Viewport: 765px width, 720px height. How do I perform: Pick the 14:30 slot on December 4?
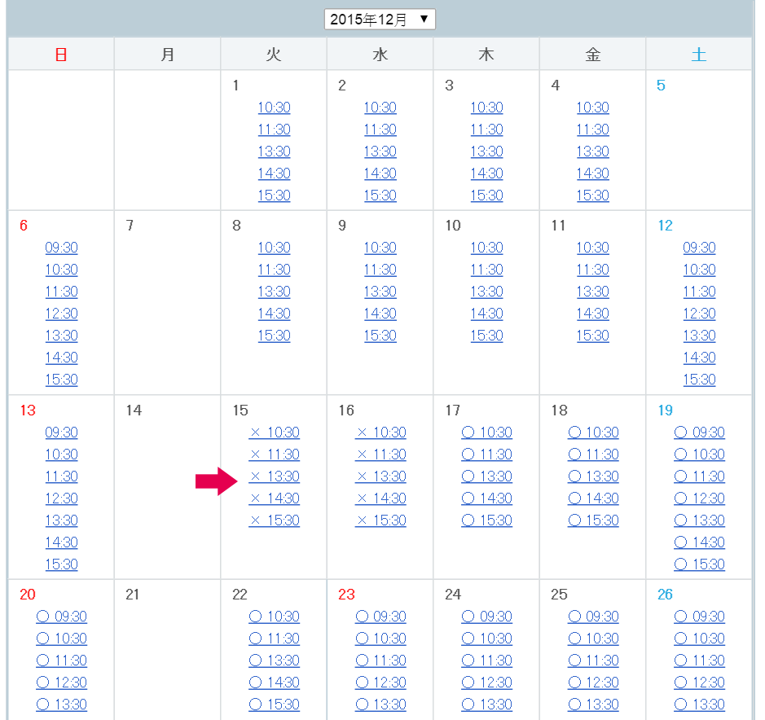click(593, 173)
